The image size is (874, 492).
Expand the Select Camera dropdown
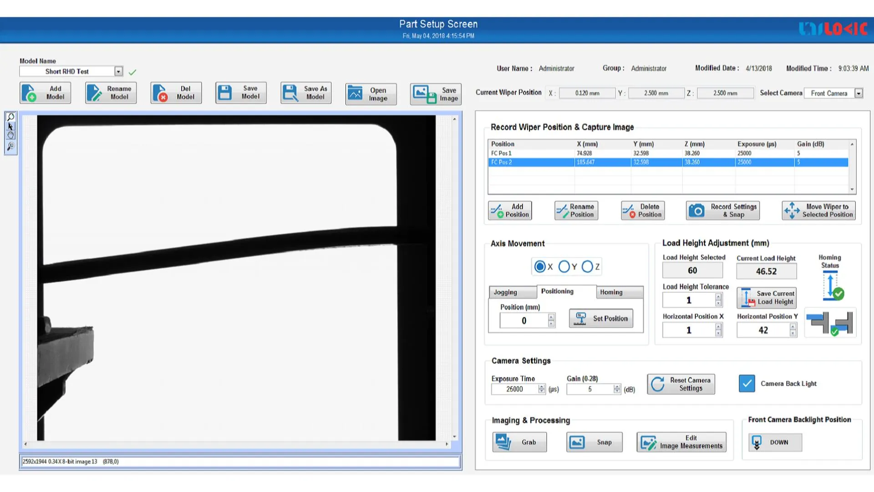click(859, 93)
